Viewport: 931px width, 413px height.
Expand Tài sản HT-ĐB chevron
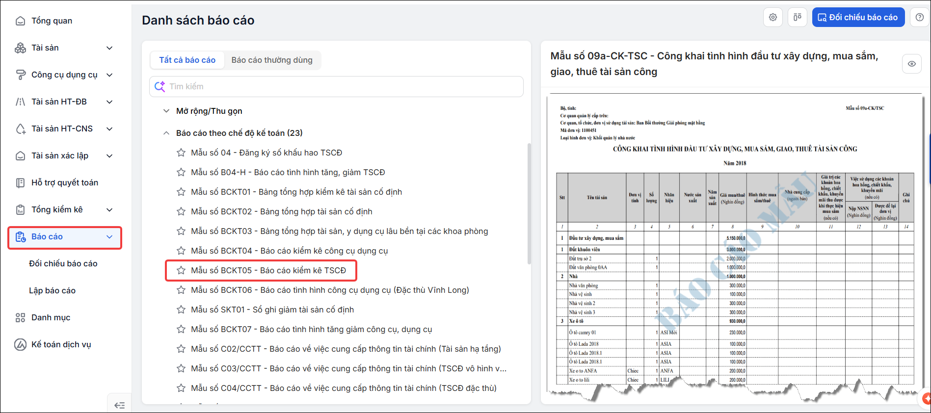pyautogui.click(x=109, y=102)
